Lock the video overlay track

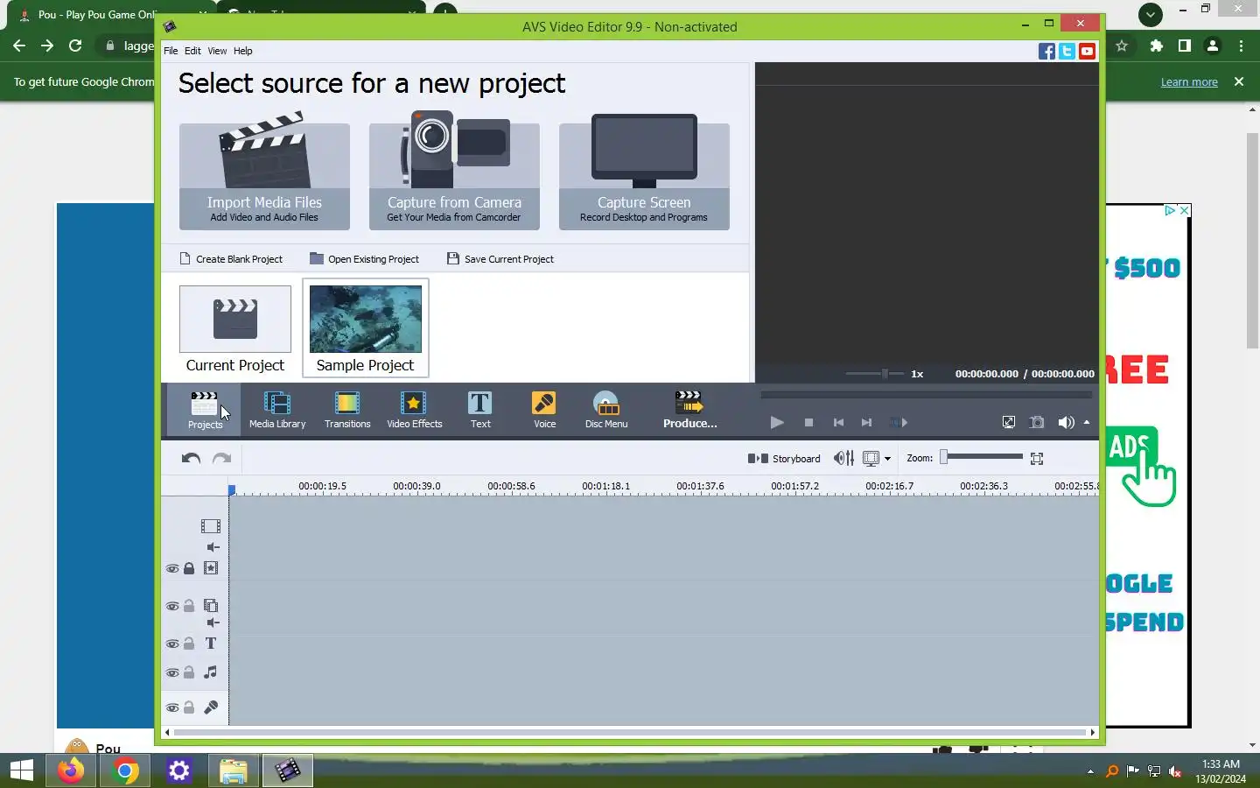[x=189, y=606]
